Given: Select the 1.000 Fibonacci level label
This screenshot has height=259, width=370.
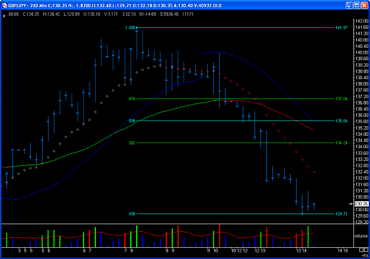Looking at the screenshot, I should (x=130, y=28).
